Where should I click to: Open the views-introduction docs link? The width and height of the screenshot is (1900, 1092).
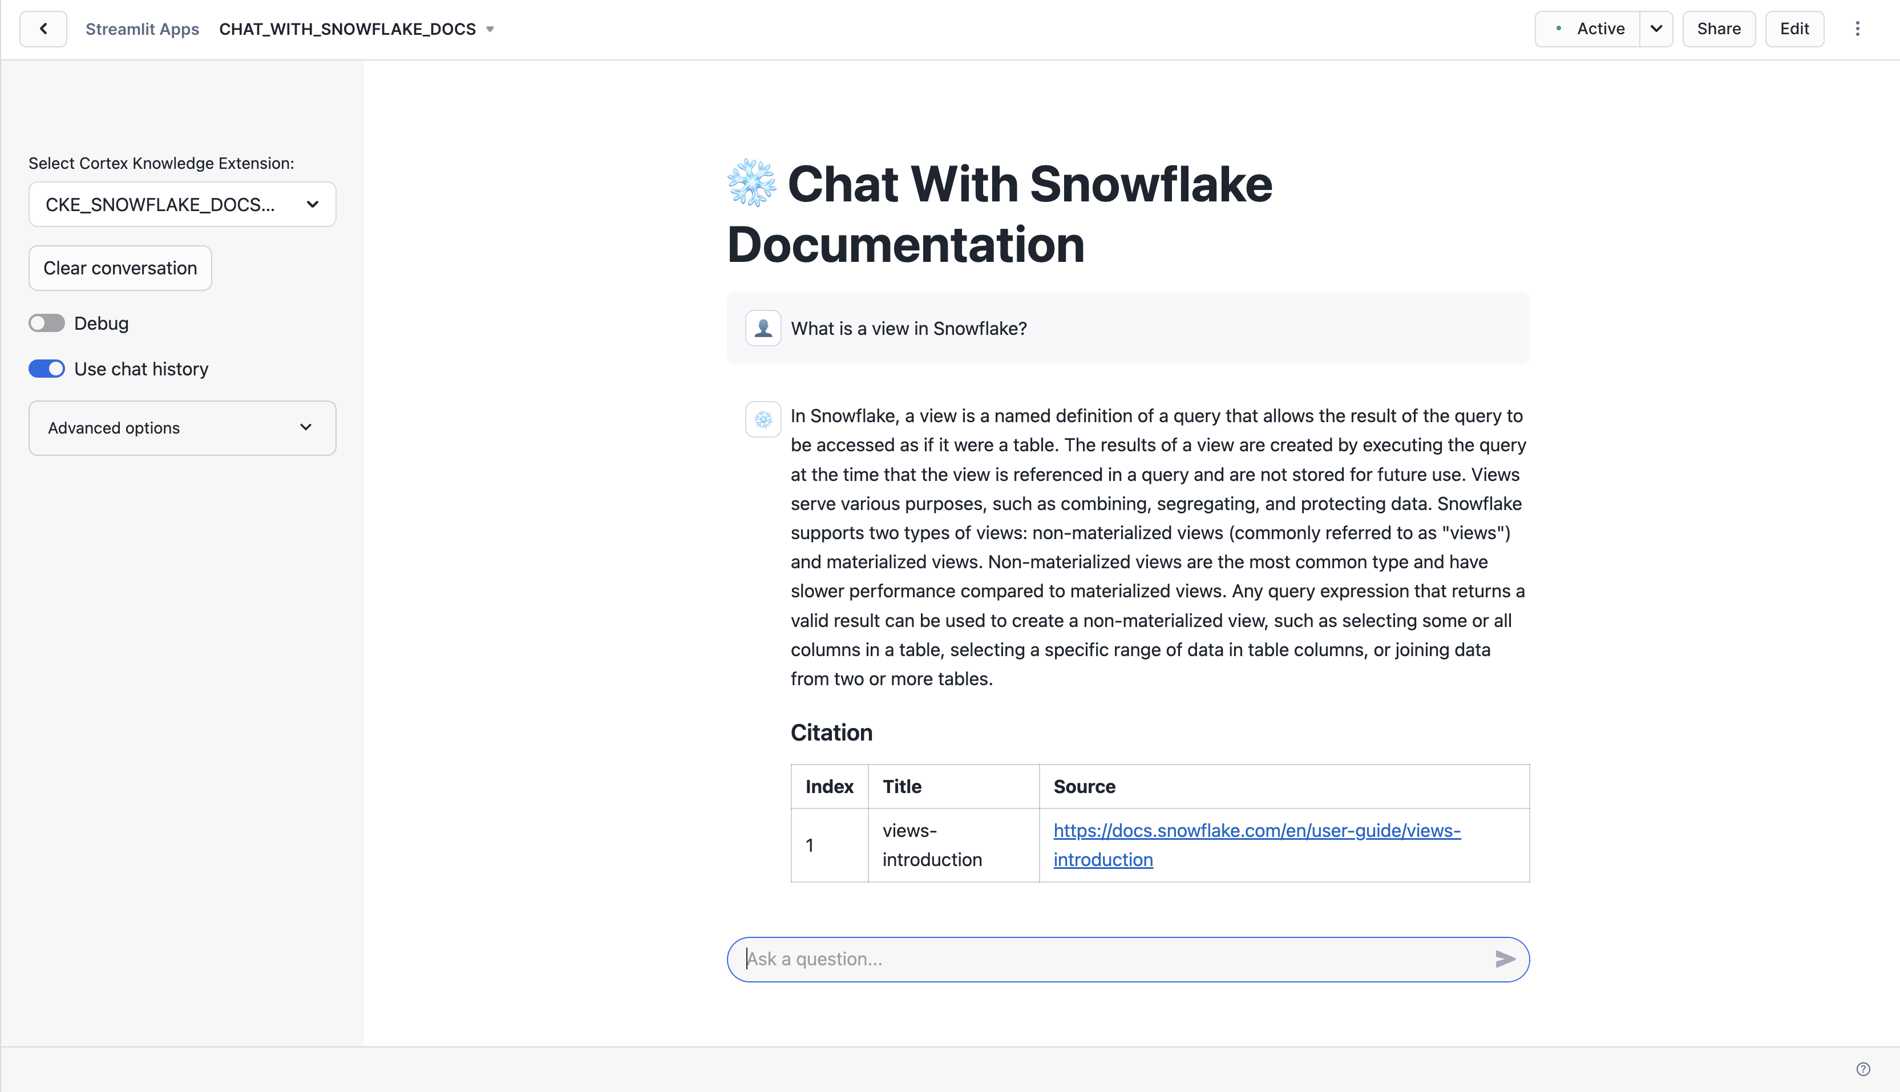[1256, 831]
